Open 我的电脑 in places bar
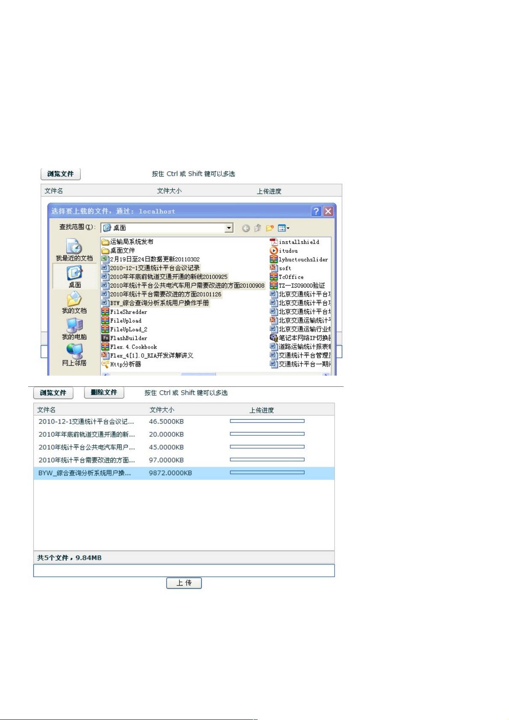The width and height of the screenshot is (509, 720). tap(74, 329)
